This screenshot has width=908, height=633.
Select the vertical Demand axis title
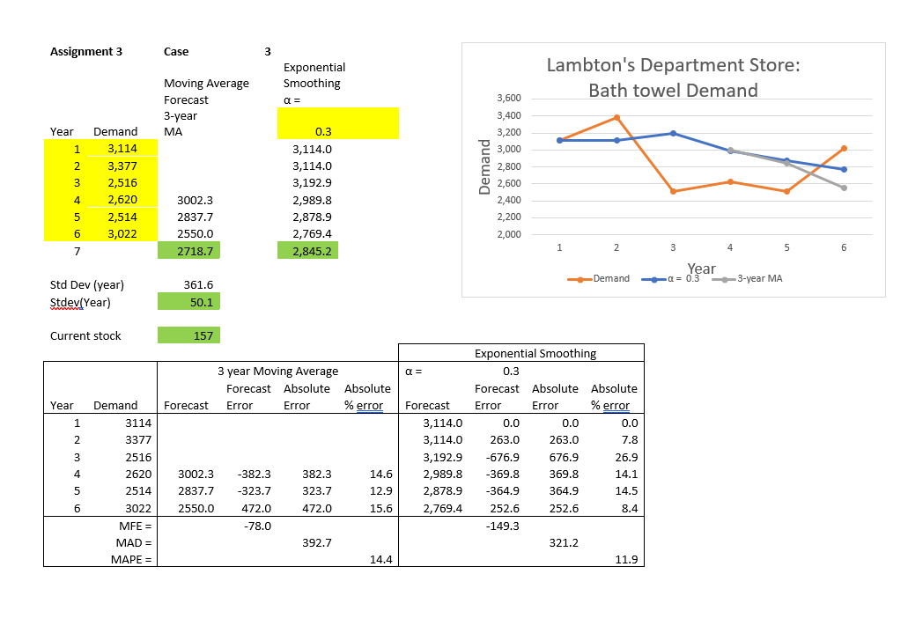click(484, 166)
